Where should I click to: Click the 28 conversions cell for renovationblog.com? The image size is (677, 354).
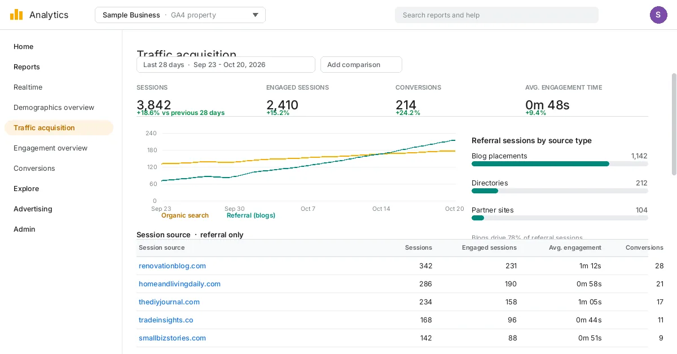point(660,266)
